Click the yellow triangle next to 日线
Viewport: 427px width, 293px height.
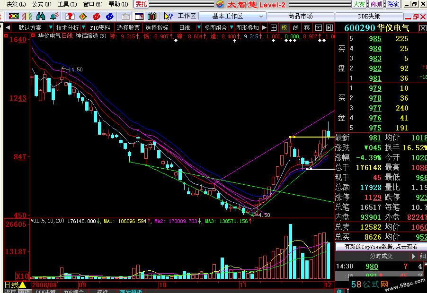coord(22,285)
